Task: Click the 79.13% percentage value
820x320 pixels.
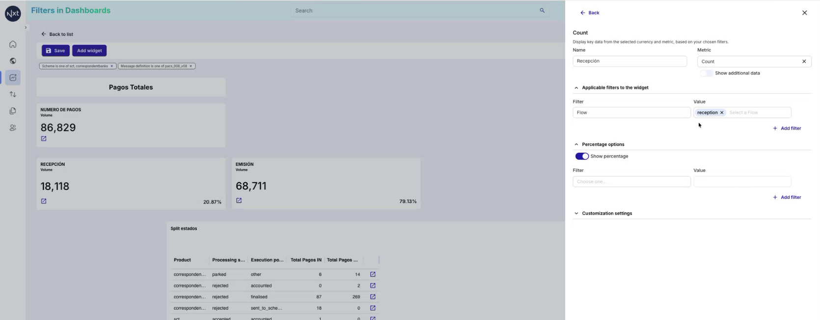Action: click(x=408, y=201)
